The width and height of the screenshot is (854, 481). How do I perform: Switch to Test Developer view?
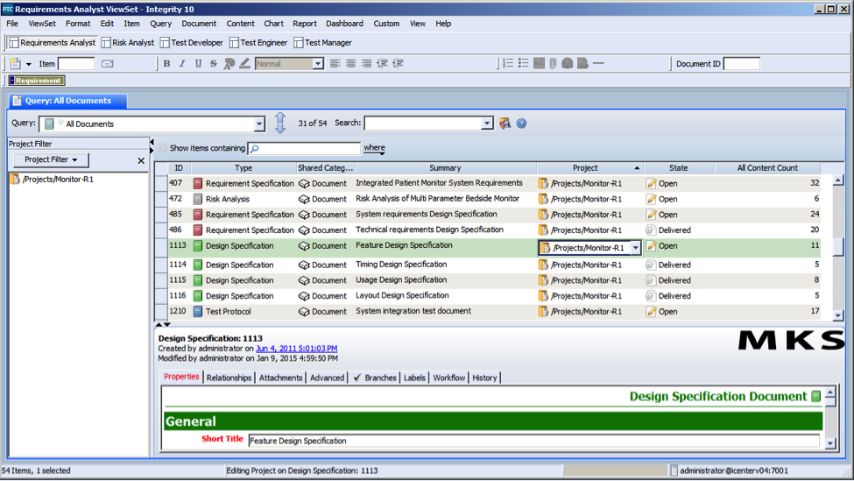coord(192,42)
